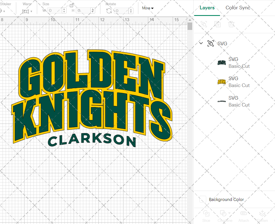Select the Slice tool
Screen dimensions: 275x224
pyautogui.click(x=206, y=215)
